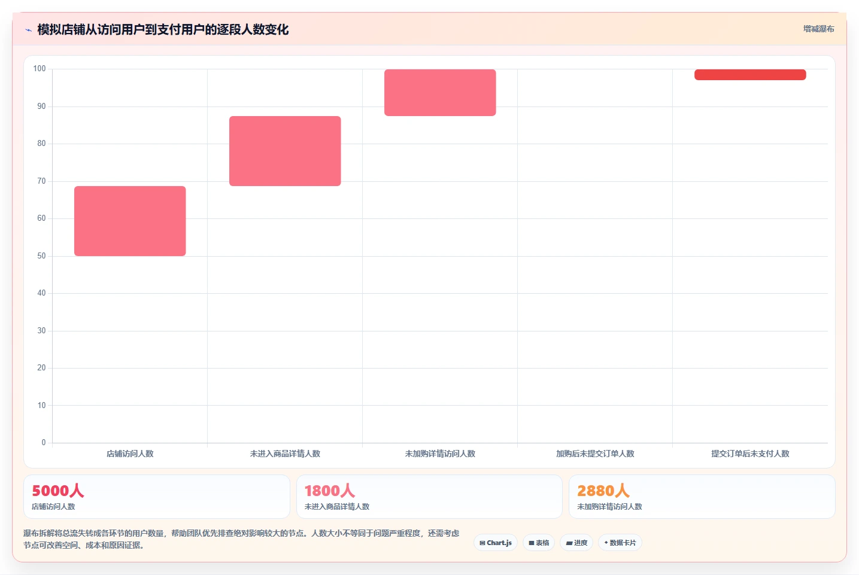The height and width of the screenshot is (575, 859).
Task: Select the 未进入商品详情人数 waterfall bar
Action: point(285,151)
